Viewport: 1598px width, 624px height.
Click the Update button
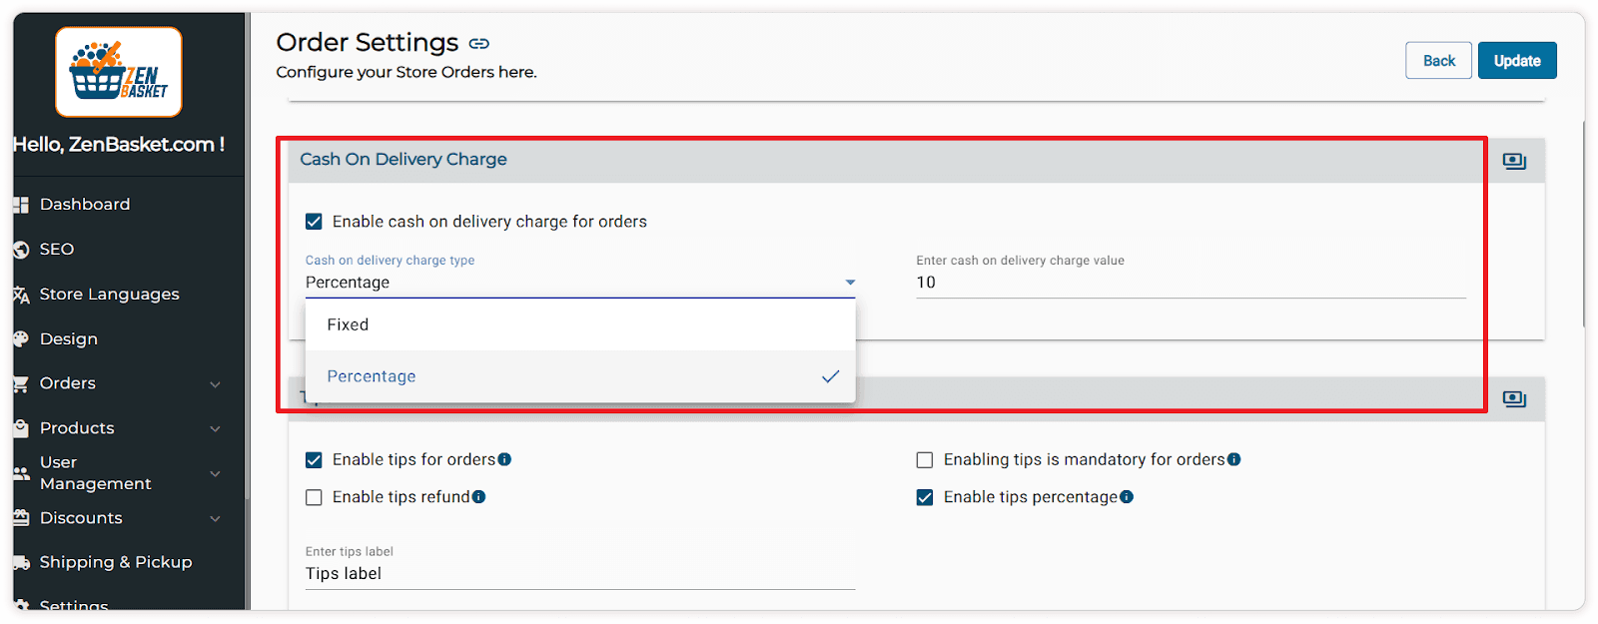coord(1516,61)
